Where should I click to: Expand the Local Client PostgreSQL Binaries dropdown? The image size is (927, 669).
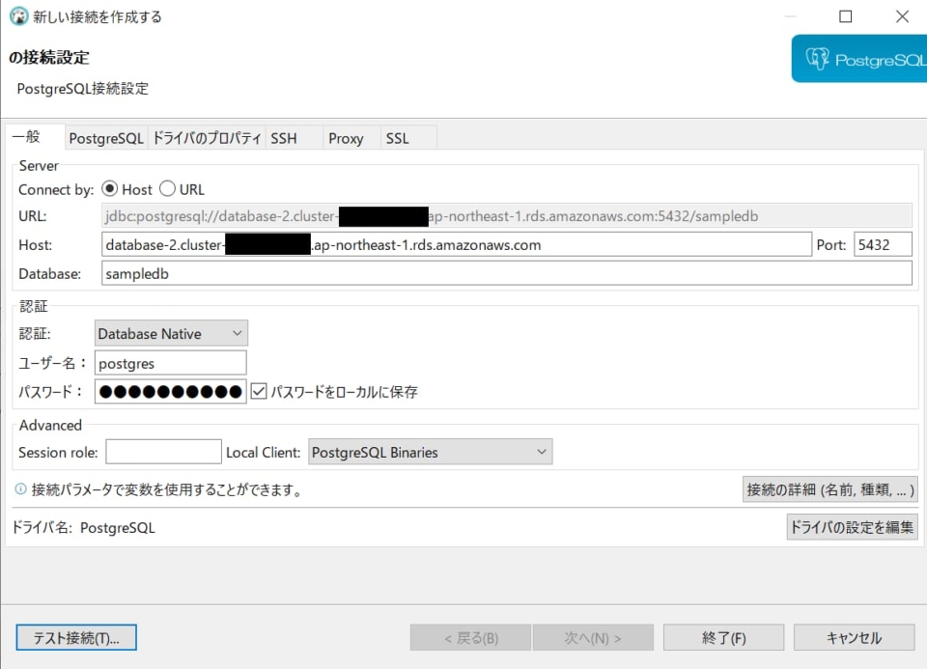(x=430, y=452)
